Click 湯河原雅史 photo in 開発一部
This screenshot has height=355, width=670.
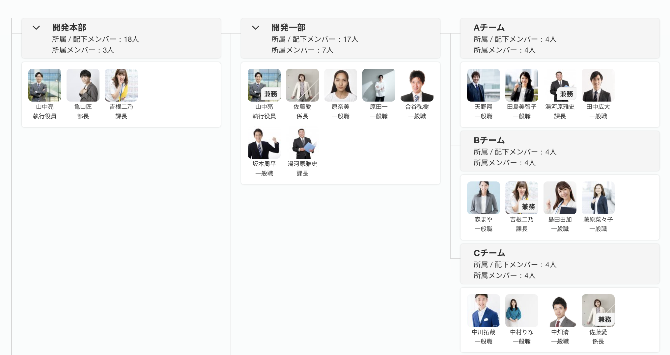tap(302, 142)
